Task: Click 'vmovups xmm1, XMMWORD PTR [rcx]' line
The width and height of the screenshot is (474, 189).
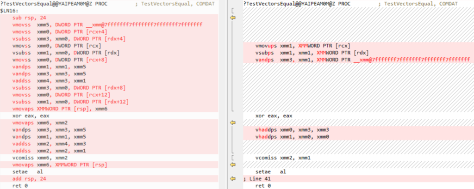Action: click(302, 46)
